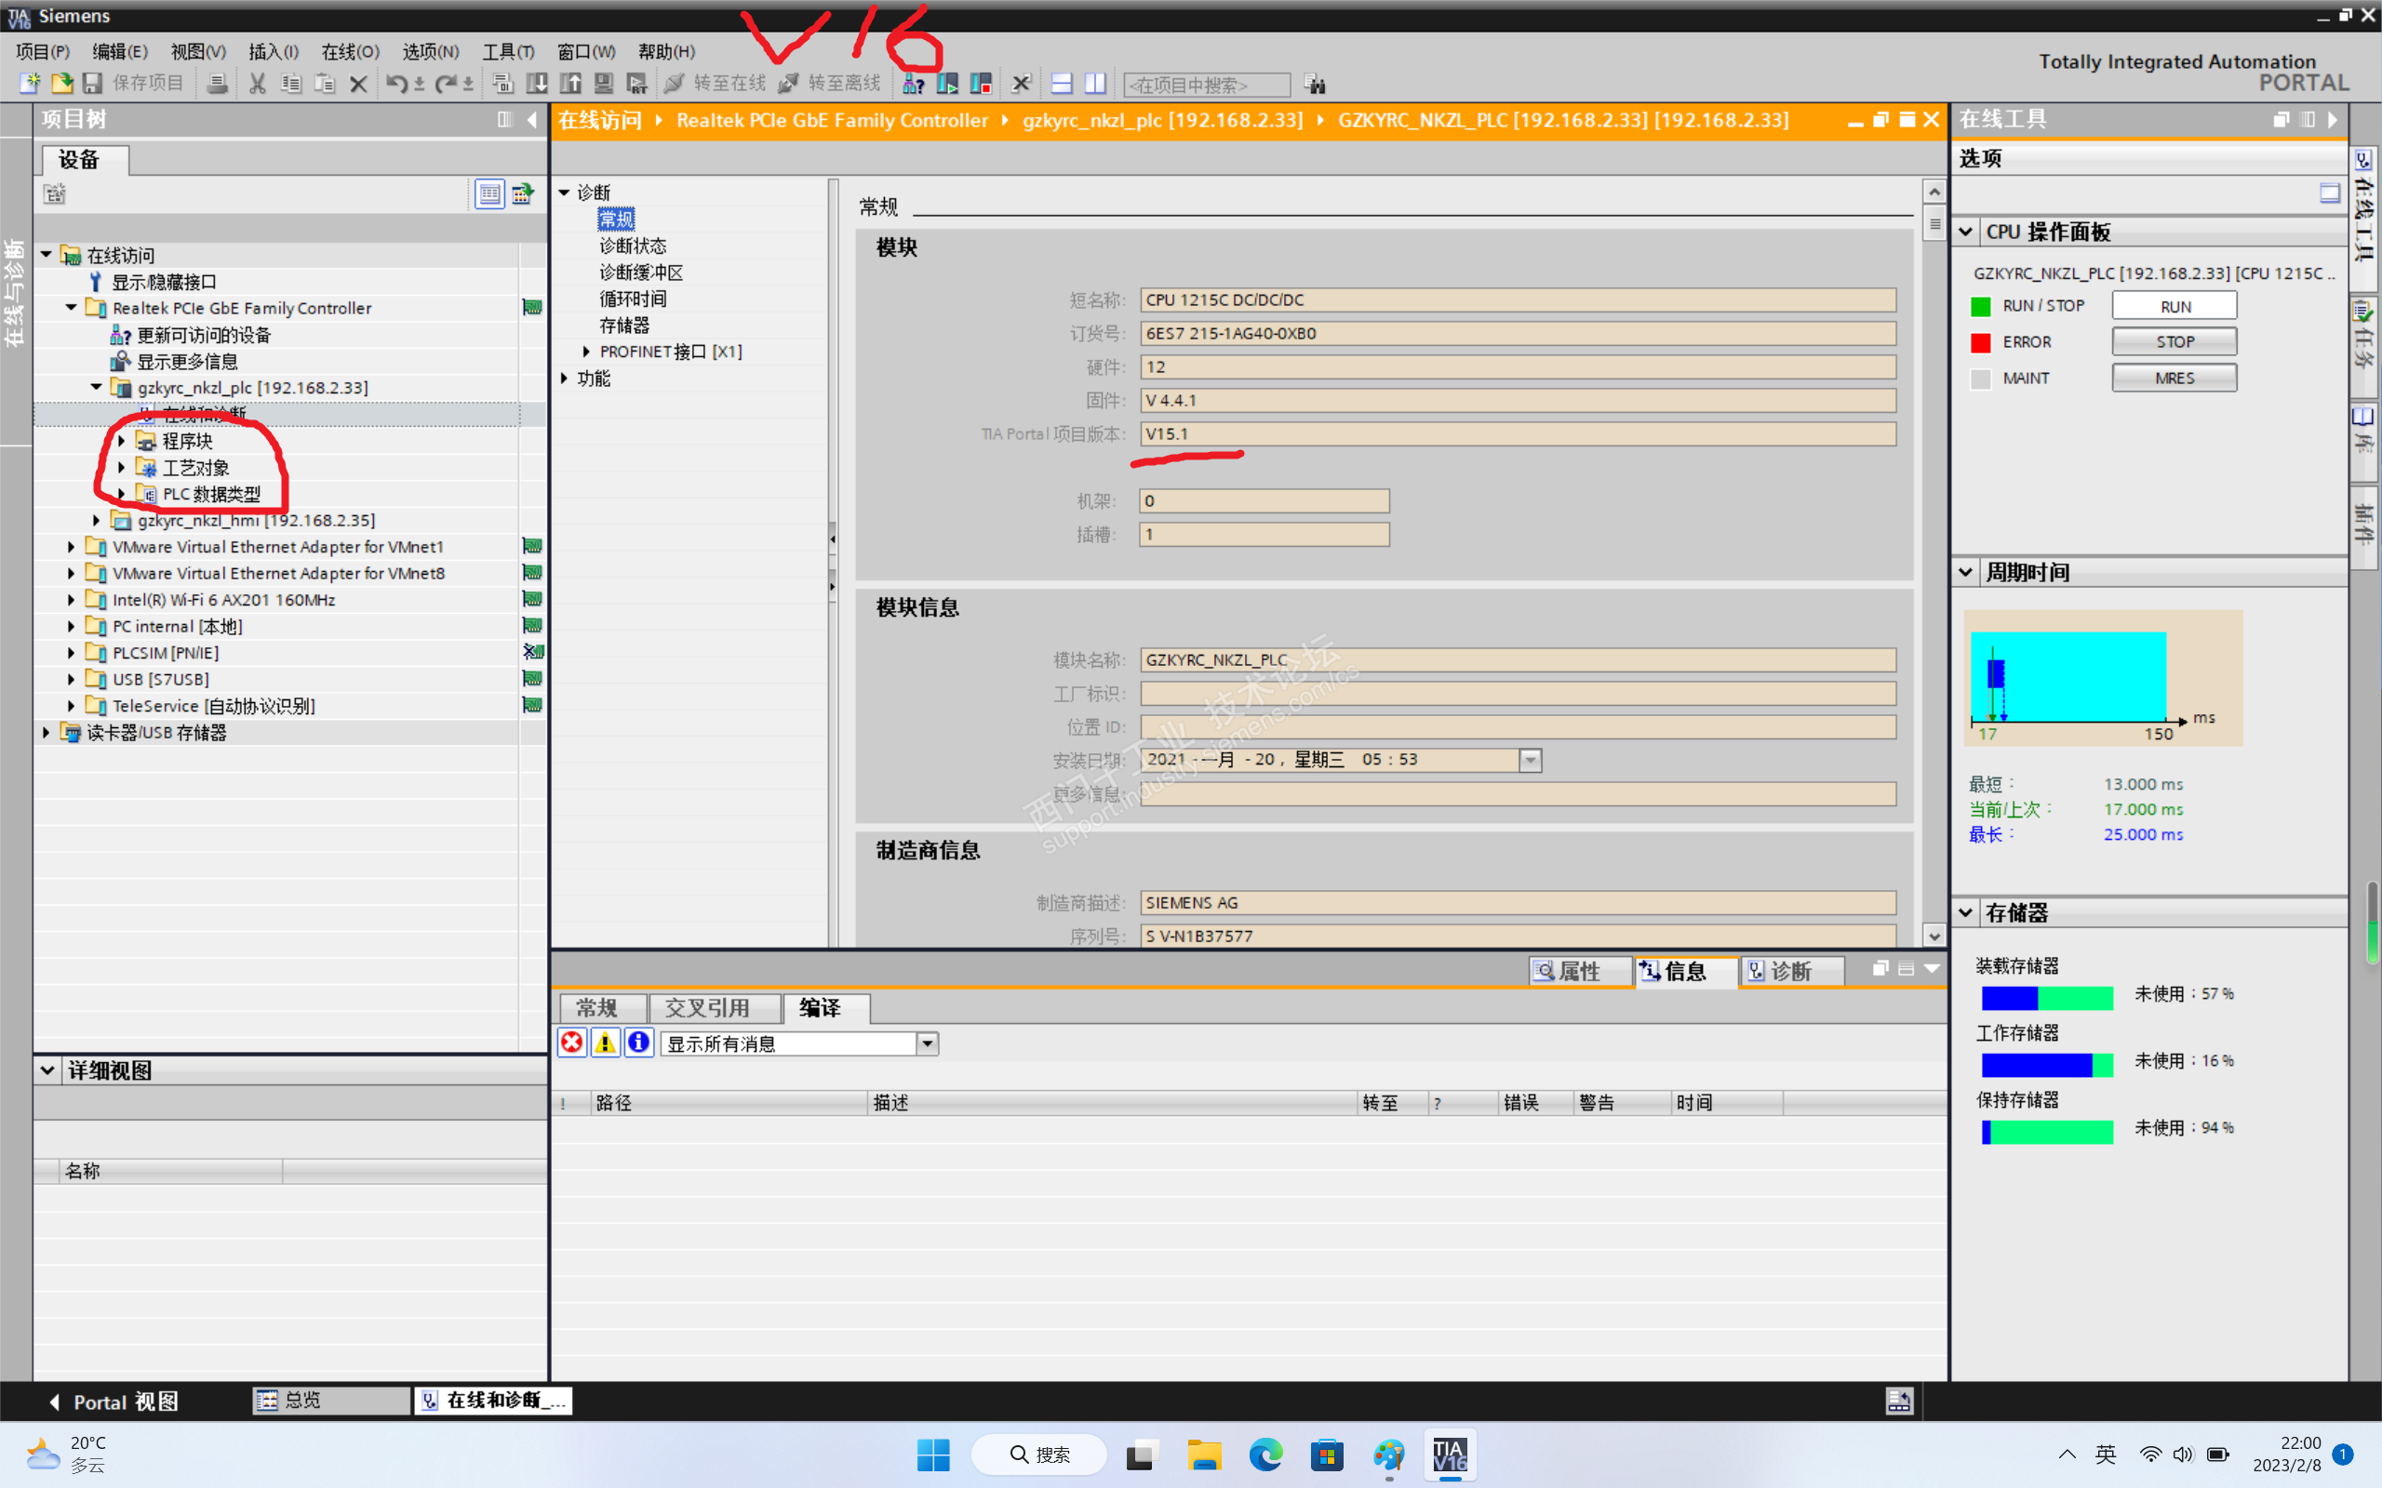
Task: Open the 在线(O) menu
Action: point(350,51)
